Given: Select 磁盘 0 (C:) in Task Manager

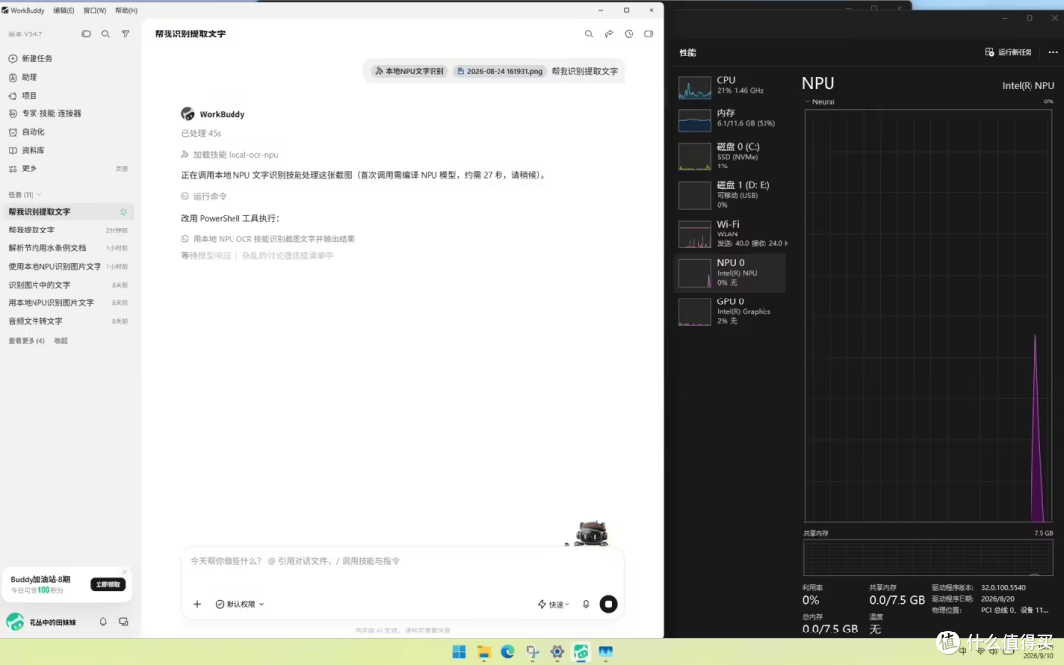Looking at the screenshot, I should click(x=731, y=156).
